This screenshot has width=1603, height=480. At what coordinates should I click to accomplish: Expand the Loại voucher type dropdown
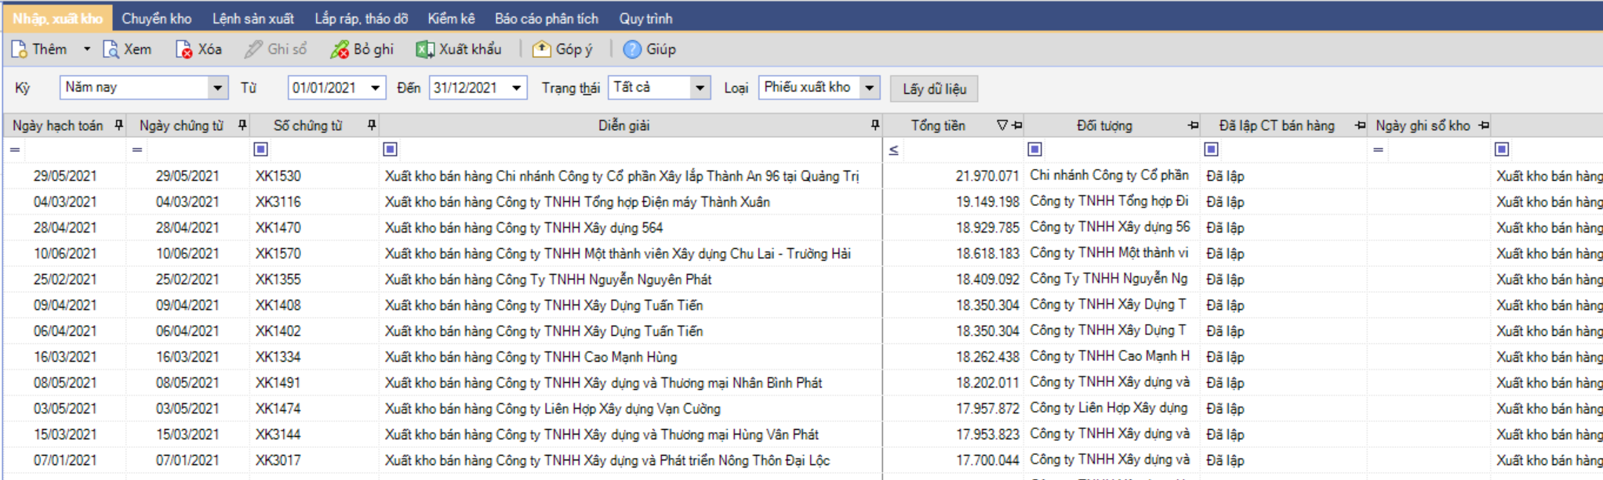(869, 88)
